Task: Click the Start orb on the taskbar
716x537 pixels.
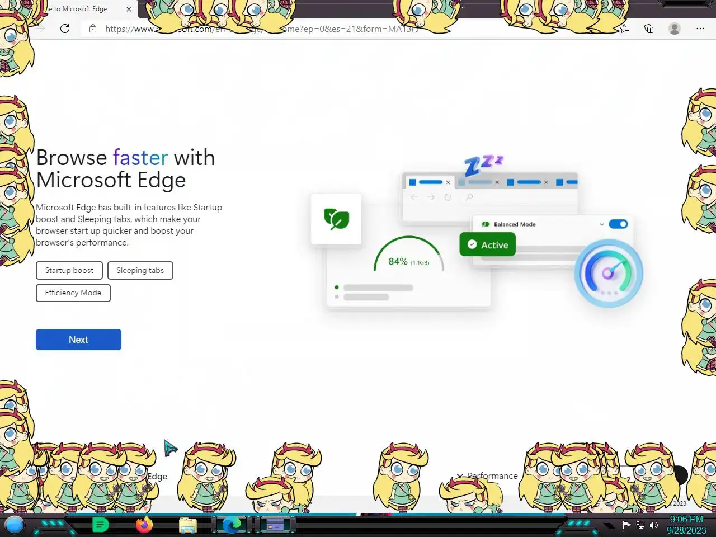Action: 15,525
